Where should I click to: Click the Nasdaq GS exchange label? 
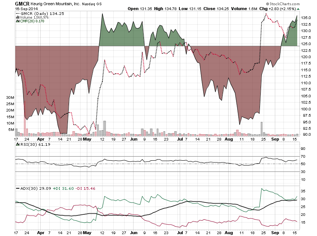click(x=92, y=4)
